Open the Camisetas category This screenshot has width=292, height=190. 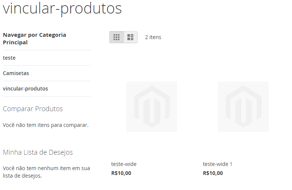16,73
